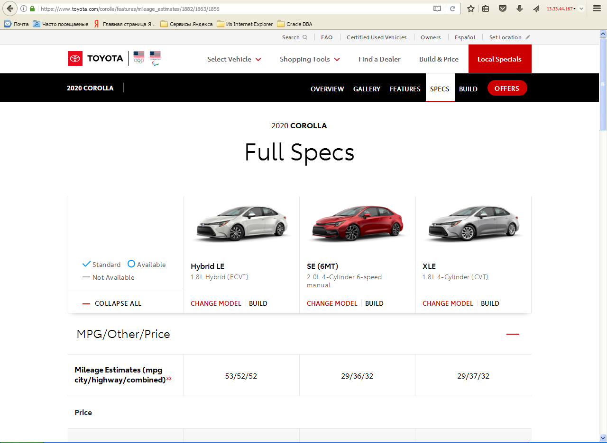Open Главная страница Яндекс bookmark
607x443 pixels.
(x=124, y=24)
